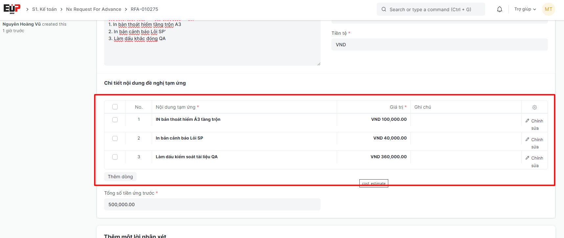Navigate to S1. Kế toán breadcrumb
This screenshot has width=564, height=238.
[x=44, y=9]
